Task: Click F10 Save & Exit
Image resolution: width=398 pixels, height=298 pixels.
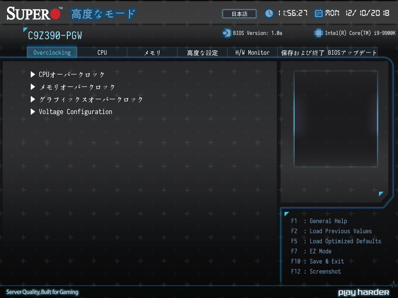Action: click(x=318, y=262)
